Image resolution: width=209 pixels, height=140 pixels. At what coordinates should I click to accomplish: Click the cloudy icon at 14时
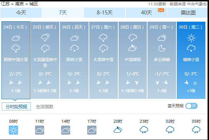coord(65,130)
